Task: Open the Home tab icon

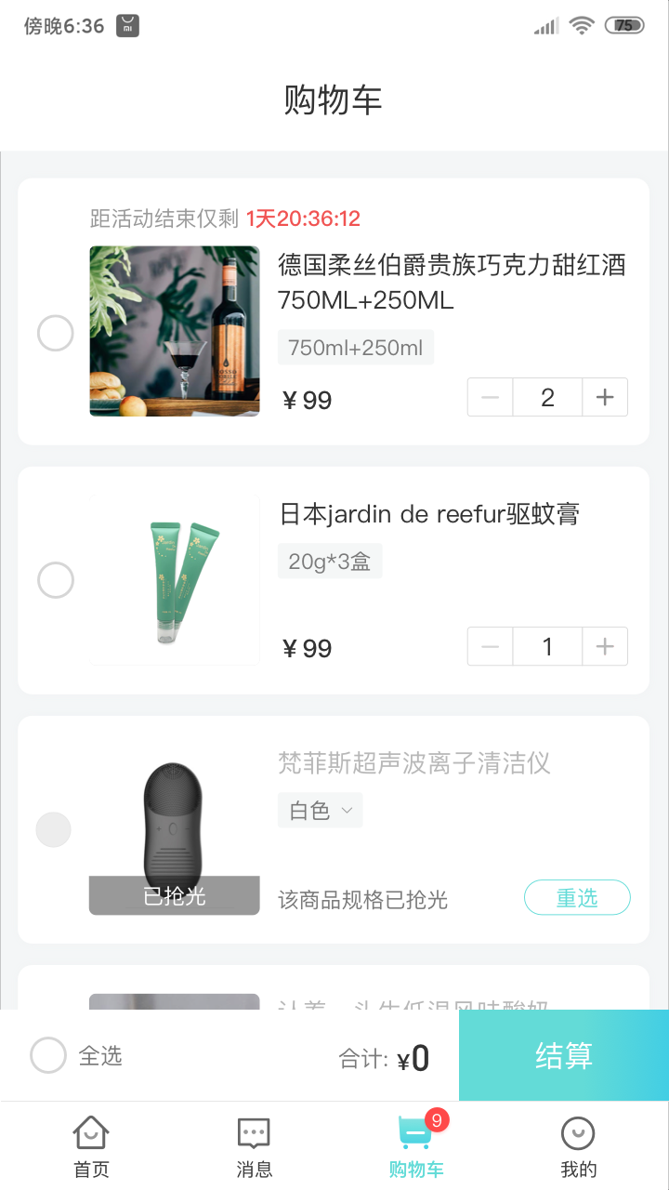Action: coord(91,1134)
